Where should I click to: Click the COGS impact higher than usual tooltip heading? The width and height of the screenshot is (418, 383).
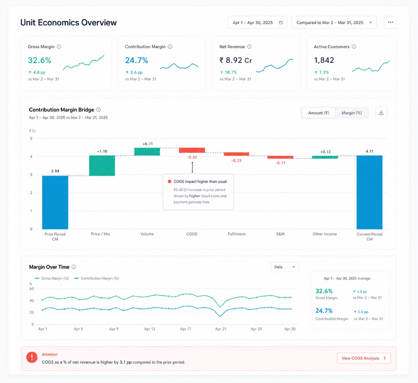point(200,181)
